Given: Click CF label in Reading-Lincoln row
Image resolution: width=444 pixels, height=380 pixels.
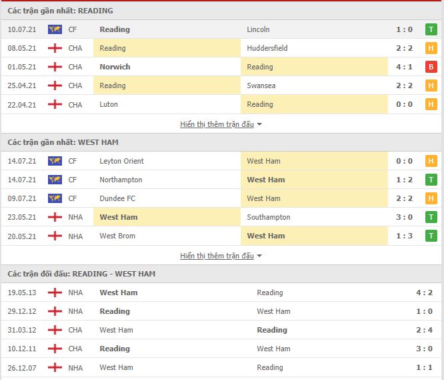Looking at the screenshot, I should [73, 29].
